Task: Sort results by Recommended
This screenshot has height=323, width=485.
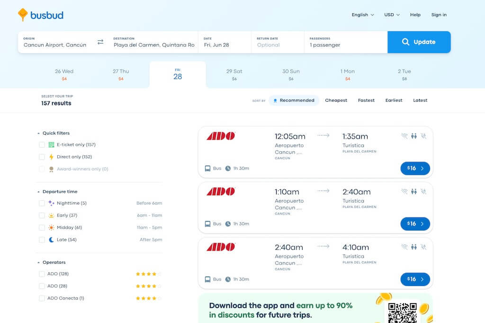Action: 294,100
